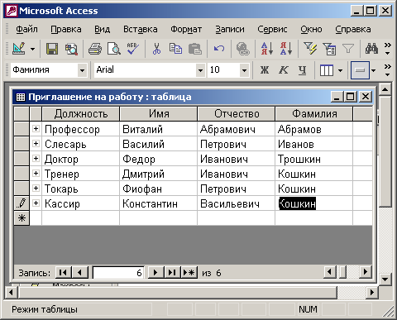Click the insert hyperlink icon

(243, 49)
